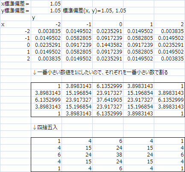Click the 1.05 value beside y標準偏差＝

click(46, 11)
